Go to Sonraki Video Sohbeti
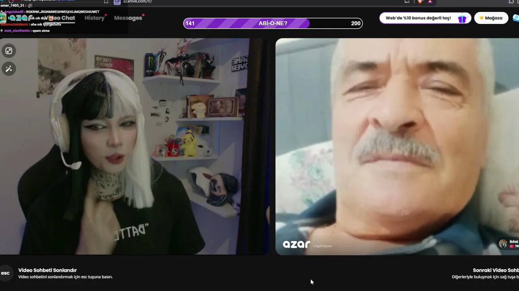519x291 pixels. click(x=496, y=270)
